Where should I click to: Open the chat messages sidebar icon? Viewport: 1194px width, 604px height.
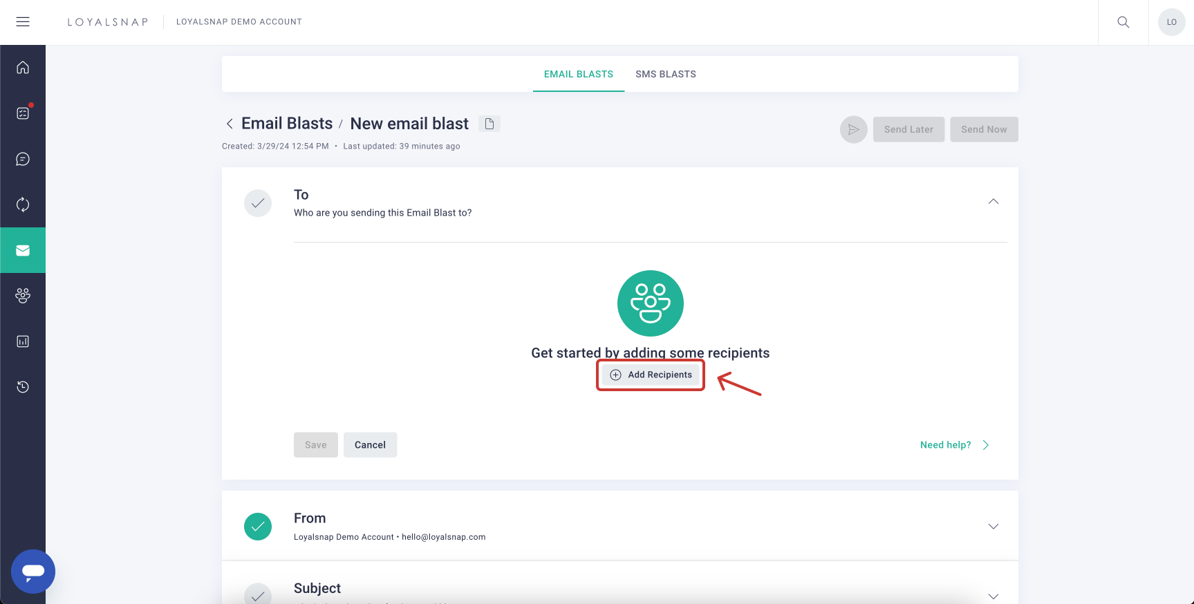[x=23, y=158]
